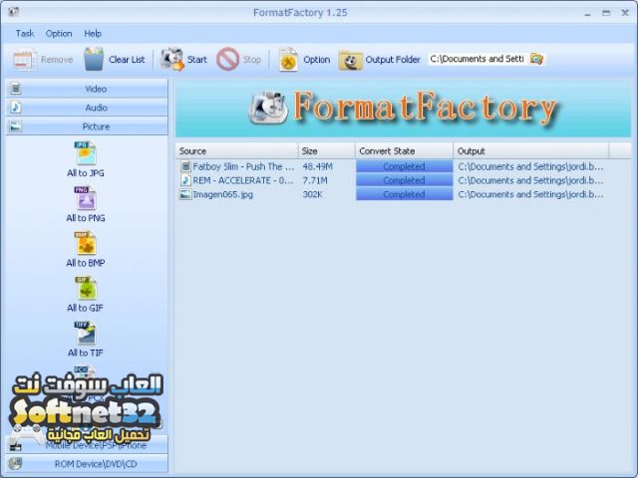This screenshot has width=638, height=478.
Task: Open the Help menu
Action: click(x=93, y=34)
